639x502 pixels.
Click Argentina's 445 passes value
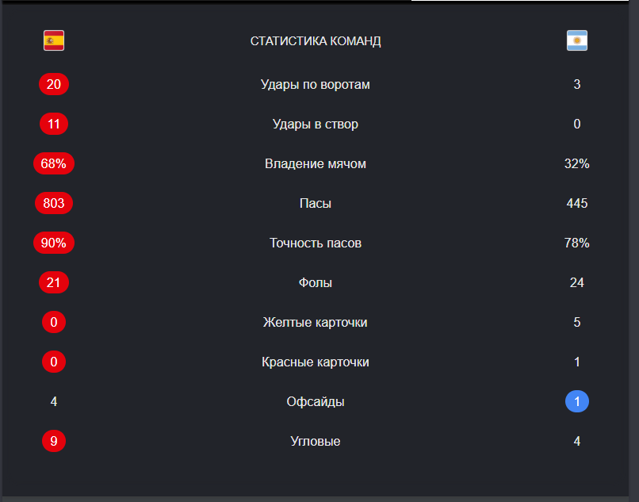click(576, 203)
